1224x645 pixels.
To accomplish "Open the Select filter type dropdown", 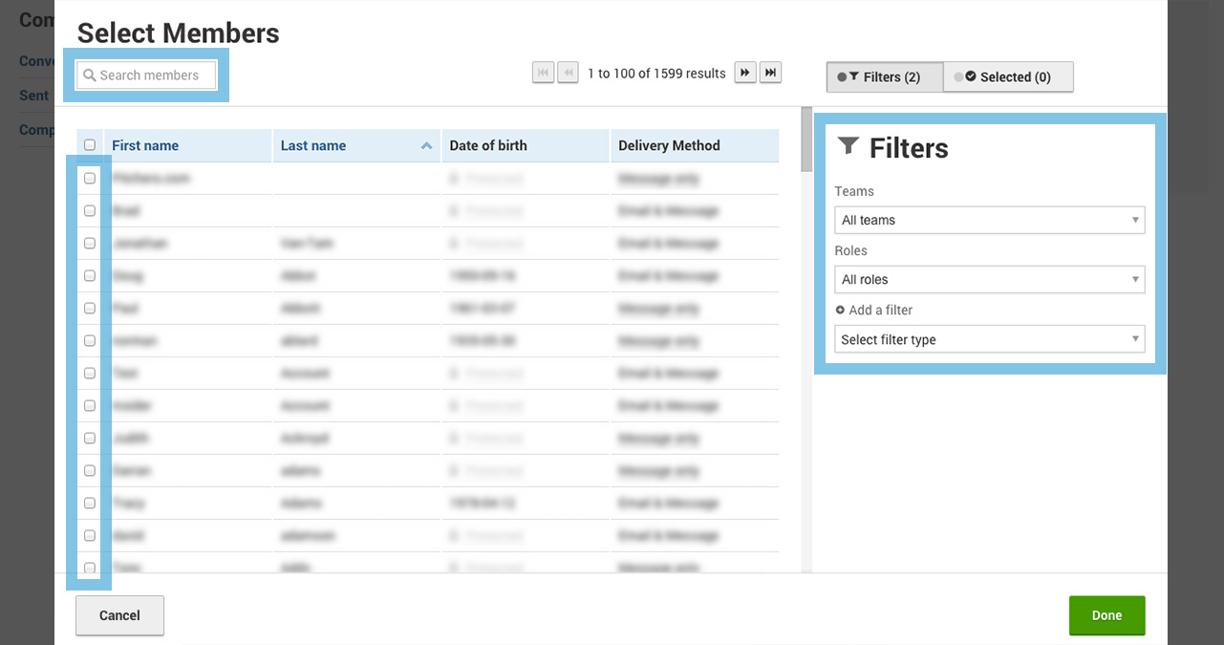I will 990,339.
